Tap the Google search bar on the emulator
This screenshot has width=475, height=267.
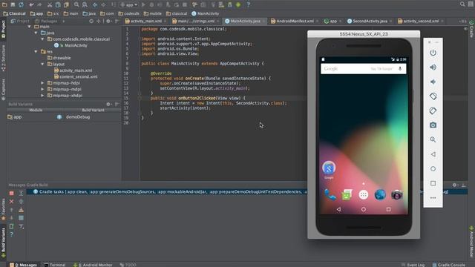pos(363,69)
